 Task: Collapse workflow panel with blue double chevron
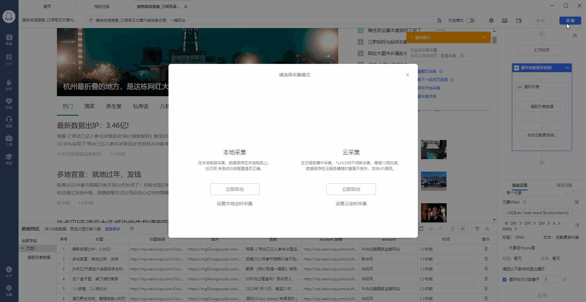coord(575,35)
